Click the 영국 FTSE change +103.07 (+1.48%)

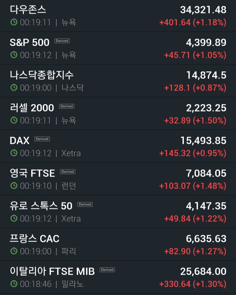click(192, 186)
